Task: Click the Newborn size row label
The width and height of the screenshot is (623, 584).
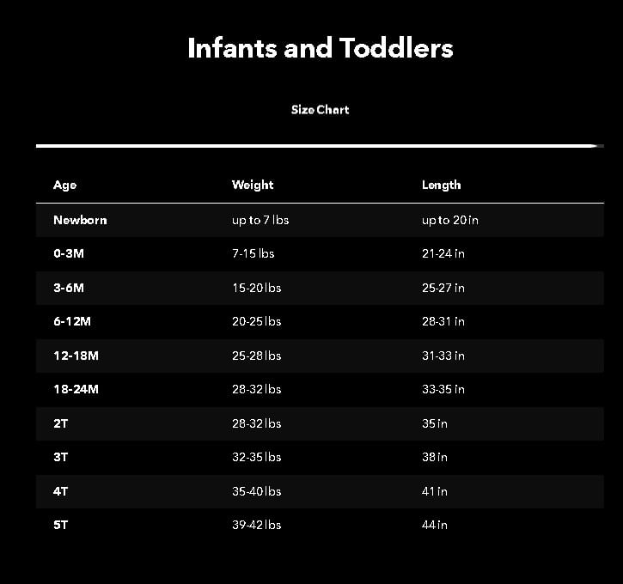Action: point(80,220)
